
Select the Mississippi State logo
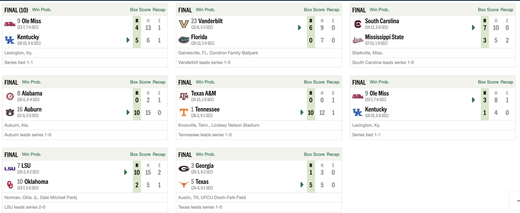pos(357,40)
